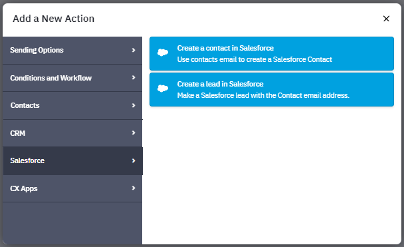Image resolution: width=404 pixels, height=247 pixels.
Task: Expand the Conditions and Workflow chevron
Action: tap(134, 77)
